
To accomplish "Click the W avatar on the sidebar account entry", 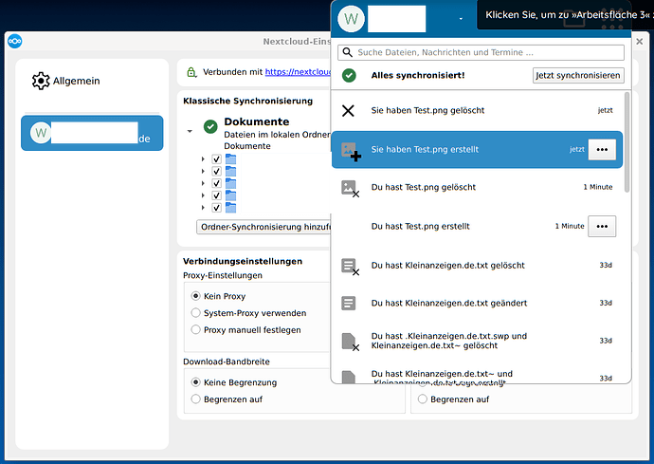I will click(x=41, y=133).
